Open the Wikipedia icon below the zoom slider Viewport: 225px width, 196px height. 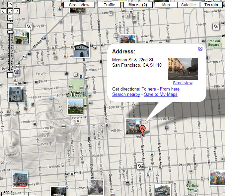click(16, 72)
